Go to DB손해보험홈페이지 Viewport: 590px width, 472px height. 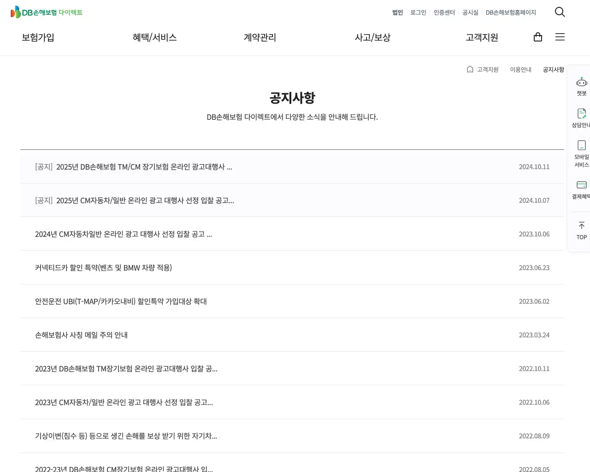pos(511,12)
